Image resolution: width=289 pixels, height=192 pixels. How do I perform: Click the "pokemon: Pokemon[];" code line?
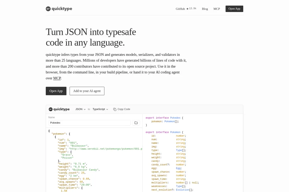[x=165, y=121]
